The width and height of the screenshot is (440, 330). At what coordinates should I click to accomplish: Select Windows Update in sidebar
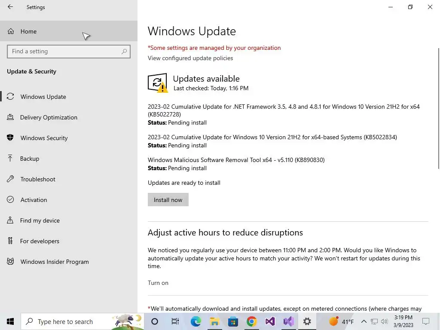point(69,97)
